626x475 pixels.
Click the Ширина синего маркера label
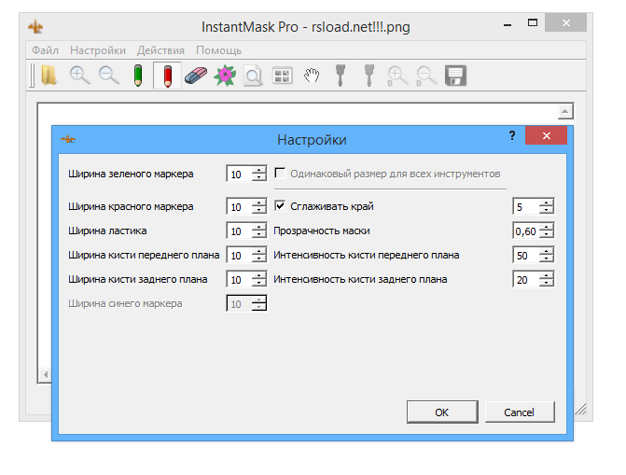click(125, 303)
